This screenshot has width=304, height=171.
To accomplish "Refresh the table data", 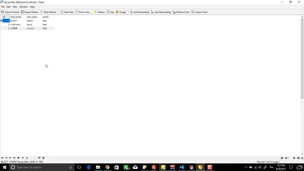I will point(39,158).
